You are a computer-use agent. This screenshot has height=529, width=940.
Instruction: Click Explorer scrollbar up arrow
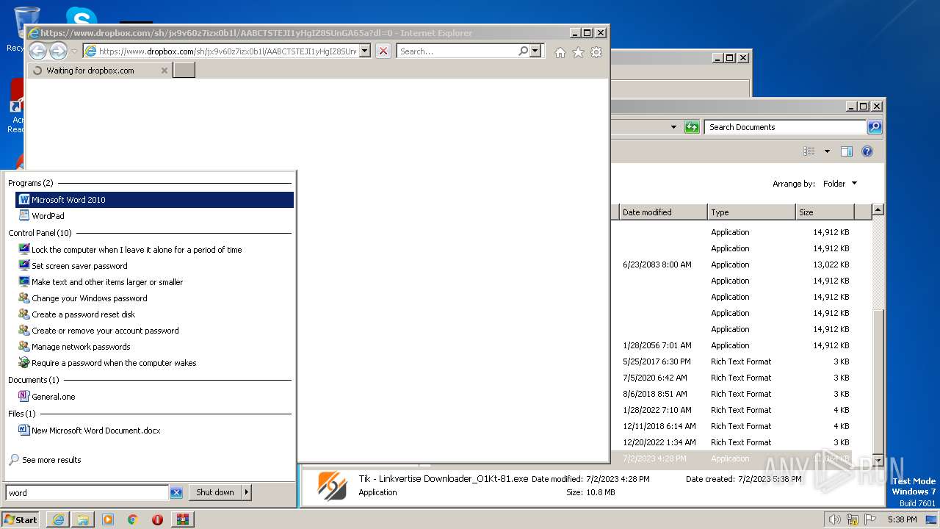click(x=878, y=211)
